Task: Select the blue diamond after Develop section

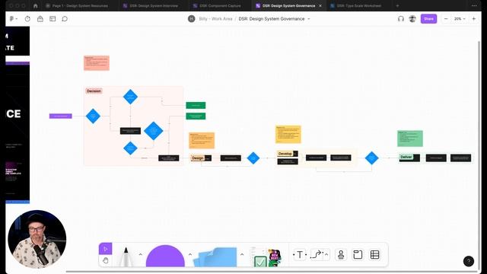Action: point(372,158)
